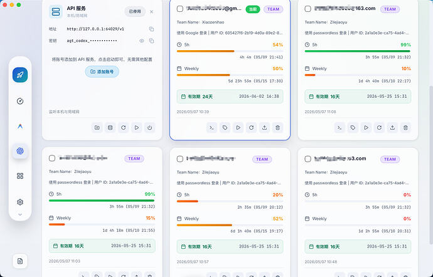Click the database icon in API 服务 card

pyautogui.click(x=110, y=128)
